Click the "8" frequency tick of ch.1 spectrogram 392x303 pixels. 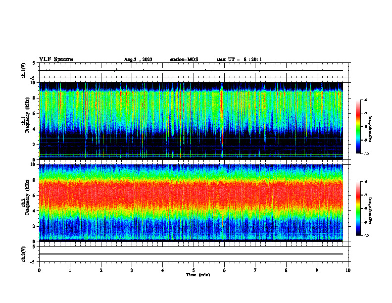(x=35, y=98)
